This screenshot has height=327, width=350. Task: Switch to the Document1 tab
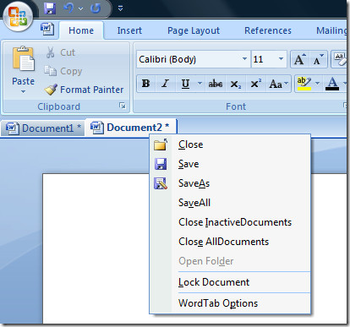coord(43,128)
